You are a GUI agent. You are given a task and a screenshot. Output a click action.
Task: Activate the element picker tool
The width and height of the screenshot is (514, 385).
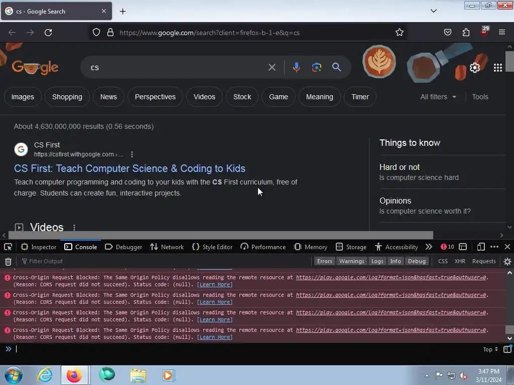tap(8, 247)
